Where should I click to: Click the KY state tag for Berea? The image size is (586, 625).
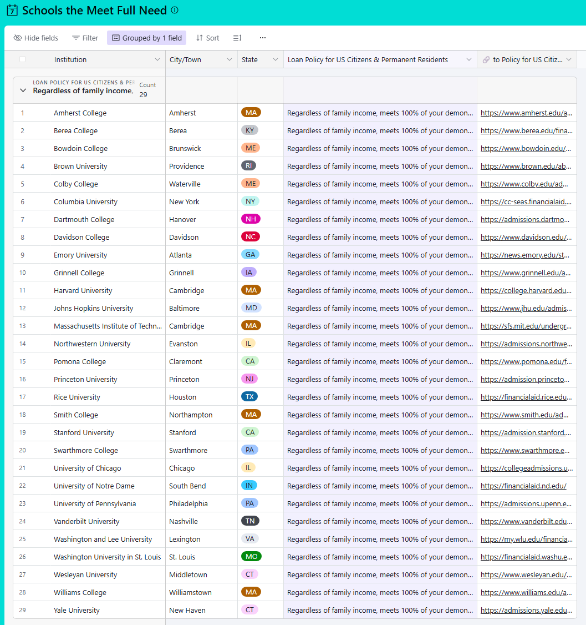(x=249, y=130)
